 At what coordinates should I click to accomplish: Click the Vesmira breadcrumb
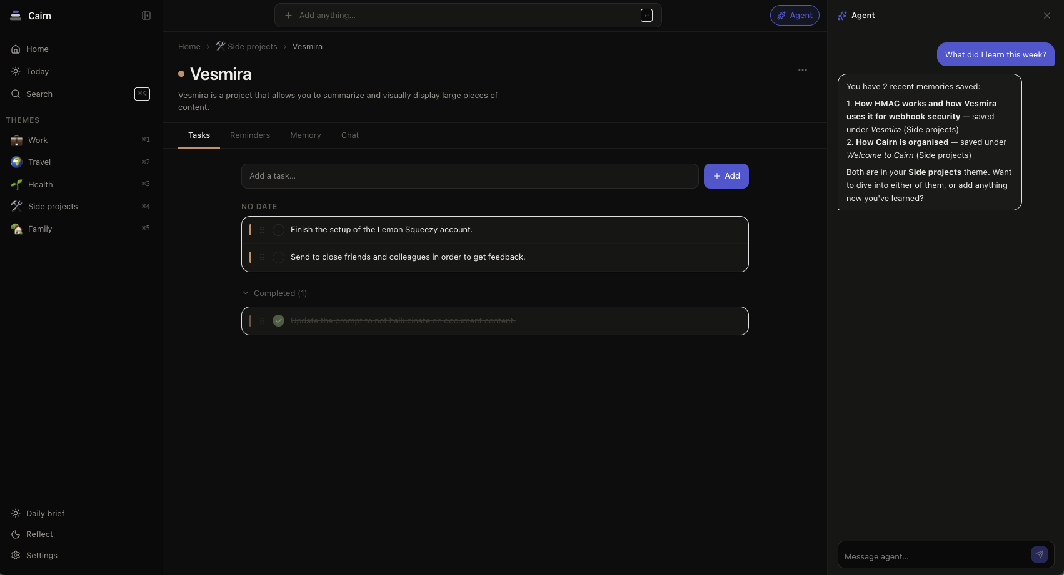tap(308, 47)
